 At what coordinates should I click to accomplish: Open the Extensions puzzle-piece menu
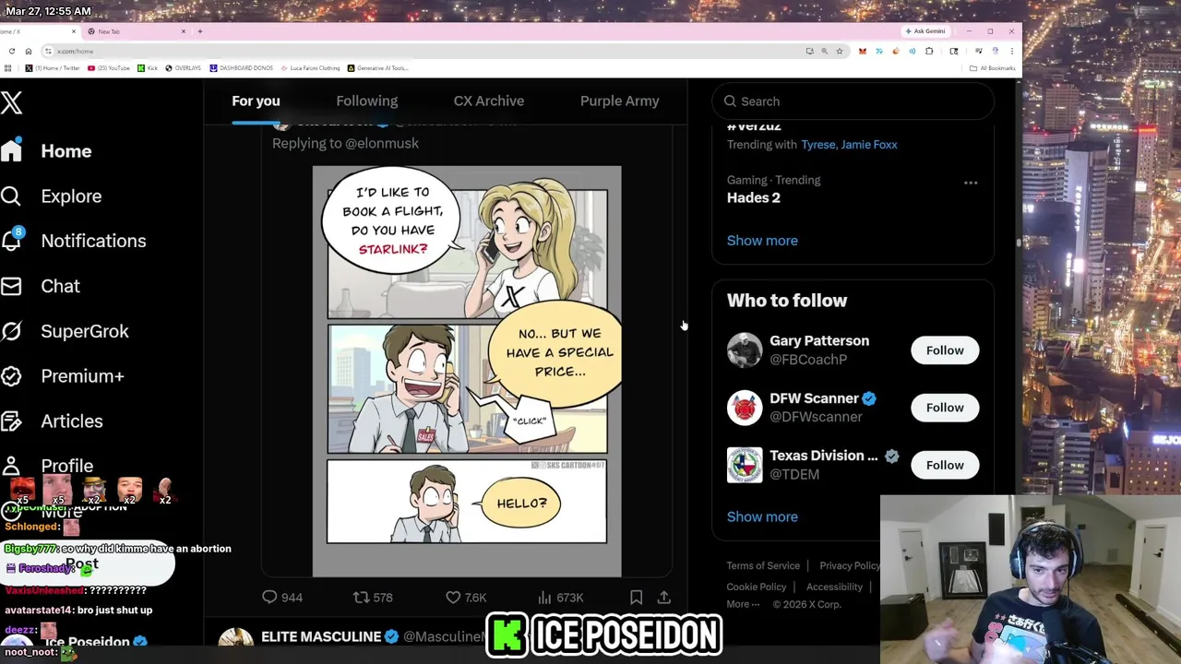[x=929, y=51]
